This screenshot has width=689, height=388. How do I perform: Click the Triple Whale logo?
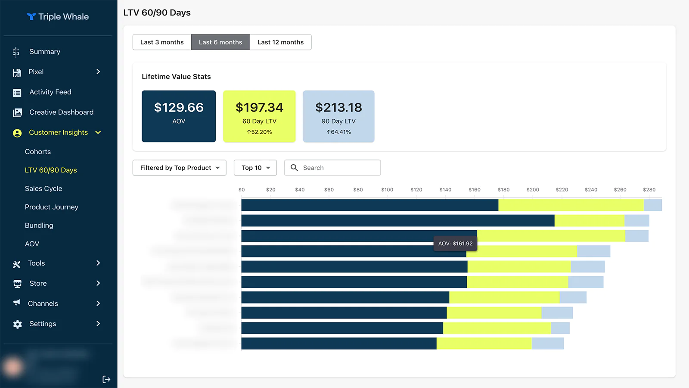click(x=58, y=17)
